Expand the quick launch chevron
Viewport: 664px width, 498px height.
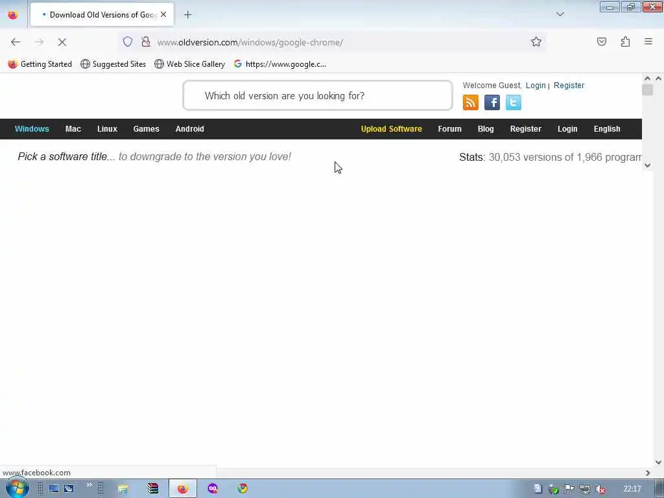point(89,485)
